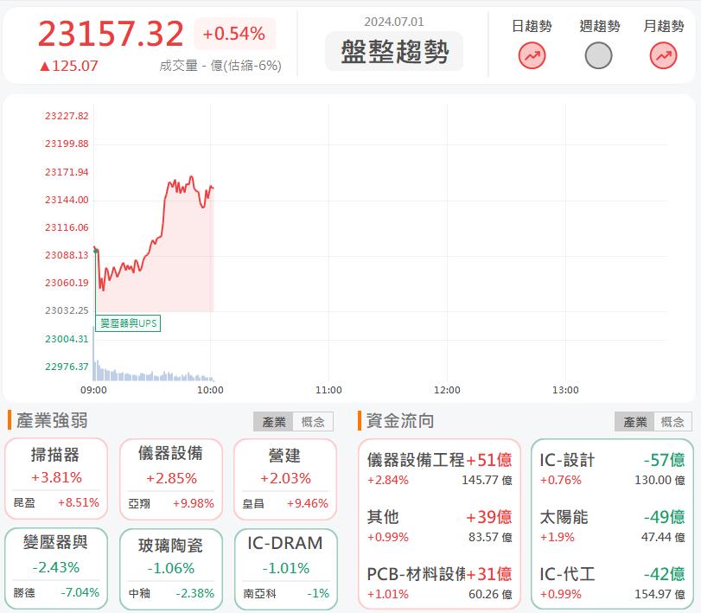Image resolution: width=701 pixels, height=613 pixels.
Task: Click 其他 +39億 fund flow row
Action: coord(439,526)
